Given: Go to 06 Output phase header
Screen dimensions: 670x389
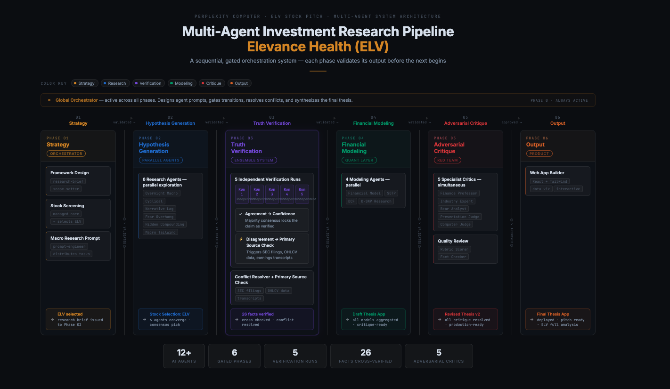Looking at the screenshot, I should coord(557,120).
